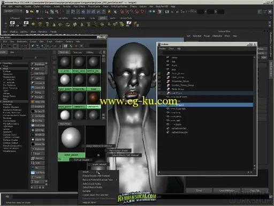Create a Surface Shader node
Image resolution: width=274 pixels, height=206 pixels.
click(x=37, y=111)
